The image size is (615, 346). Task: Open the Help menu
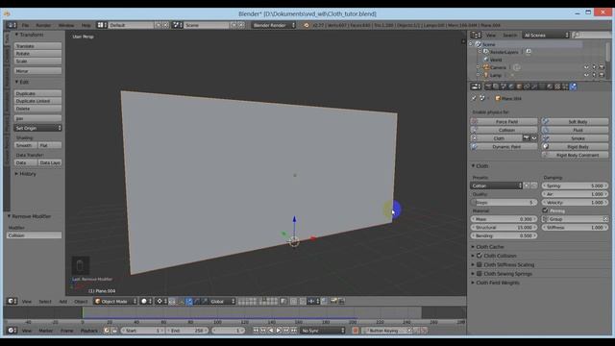coord(86,25)
